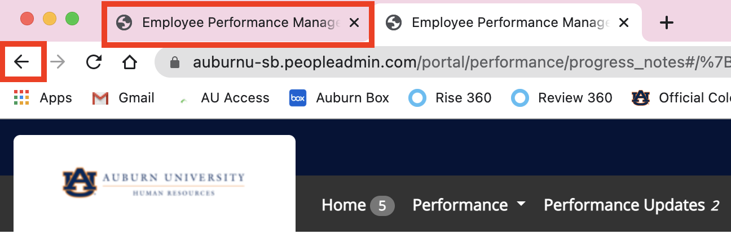Open the AU Access bookmark
The height and width of the screenshot is (243, 731).
tap(222, 98)
